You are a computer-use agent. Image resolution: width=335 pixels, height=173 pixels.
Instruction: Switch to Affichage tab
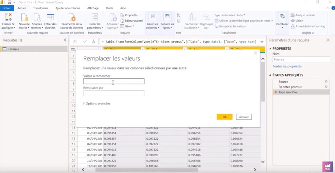(x=93, y=8)
